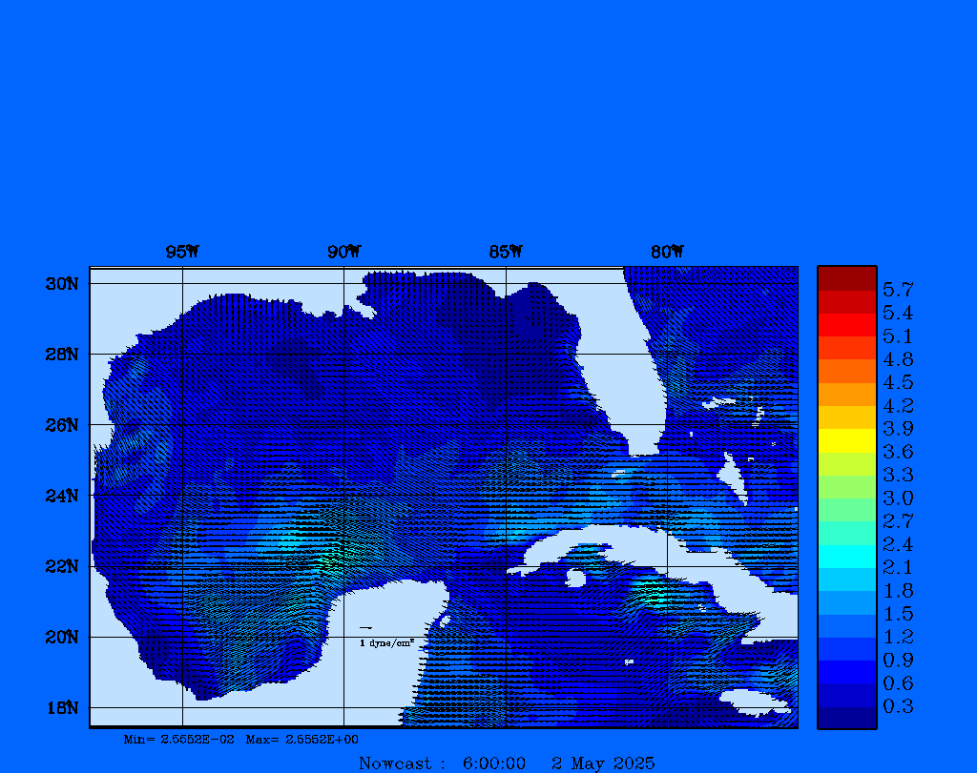Click the 80W longitude label

tap(667, 253)
